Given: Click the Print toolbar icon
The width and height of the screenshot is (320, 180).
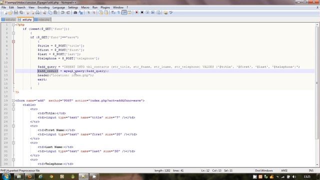Looking at the screenshot, I should click(37, 12).
